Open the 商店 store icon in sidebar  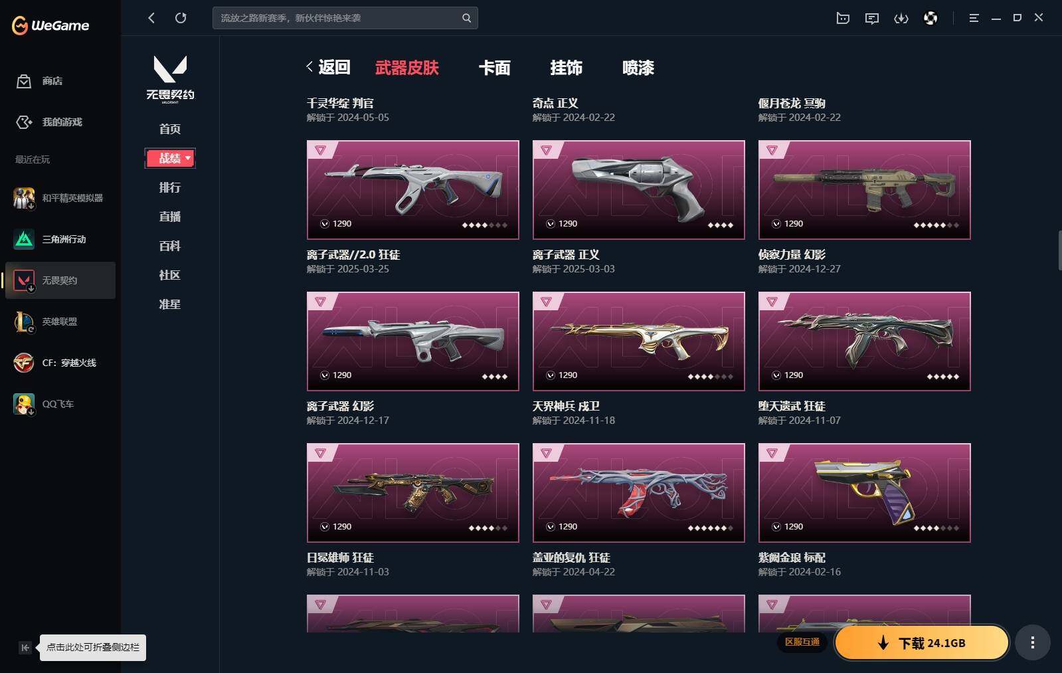tap(24, 81)
